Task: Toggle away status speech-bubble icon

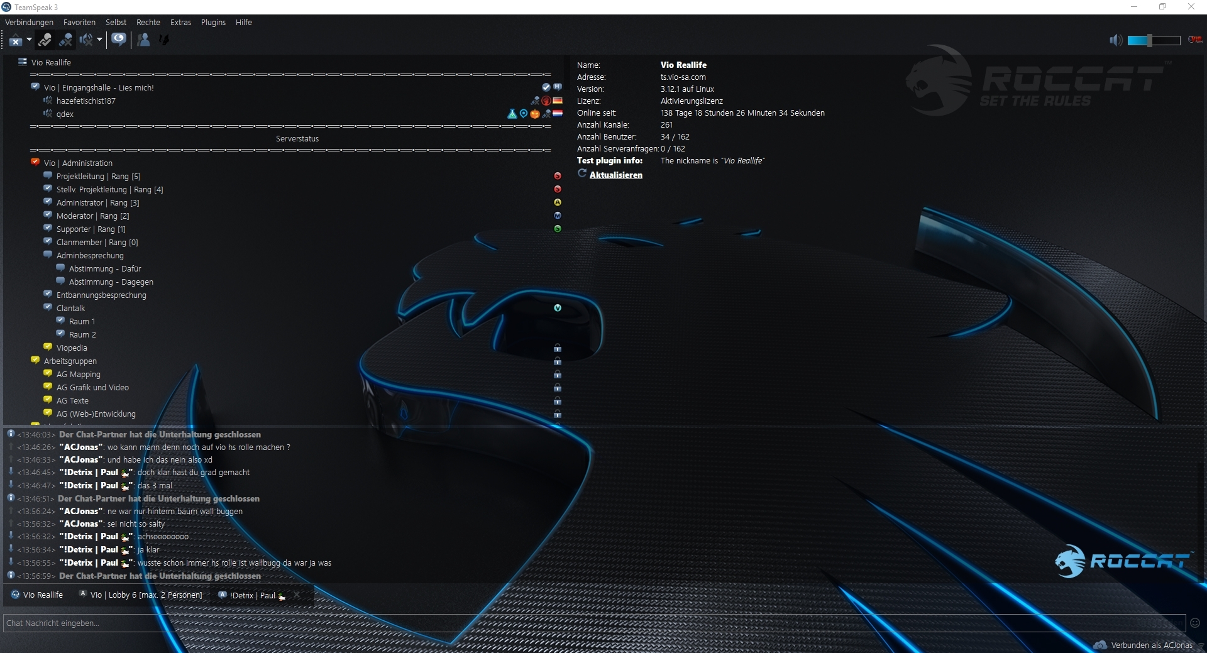Action: tap(119, 40)
